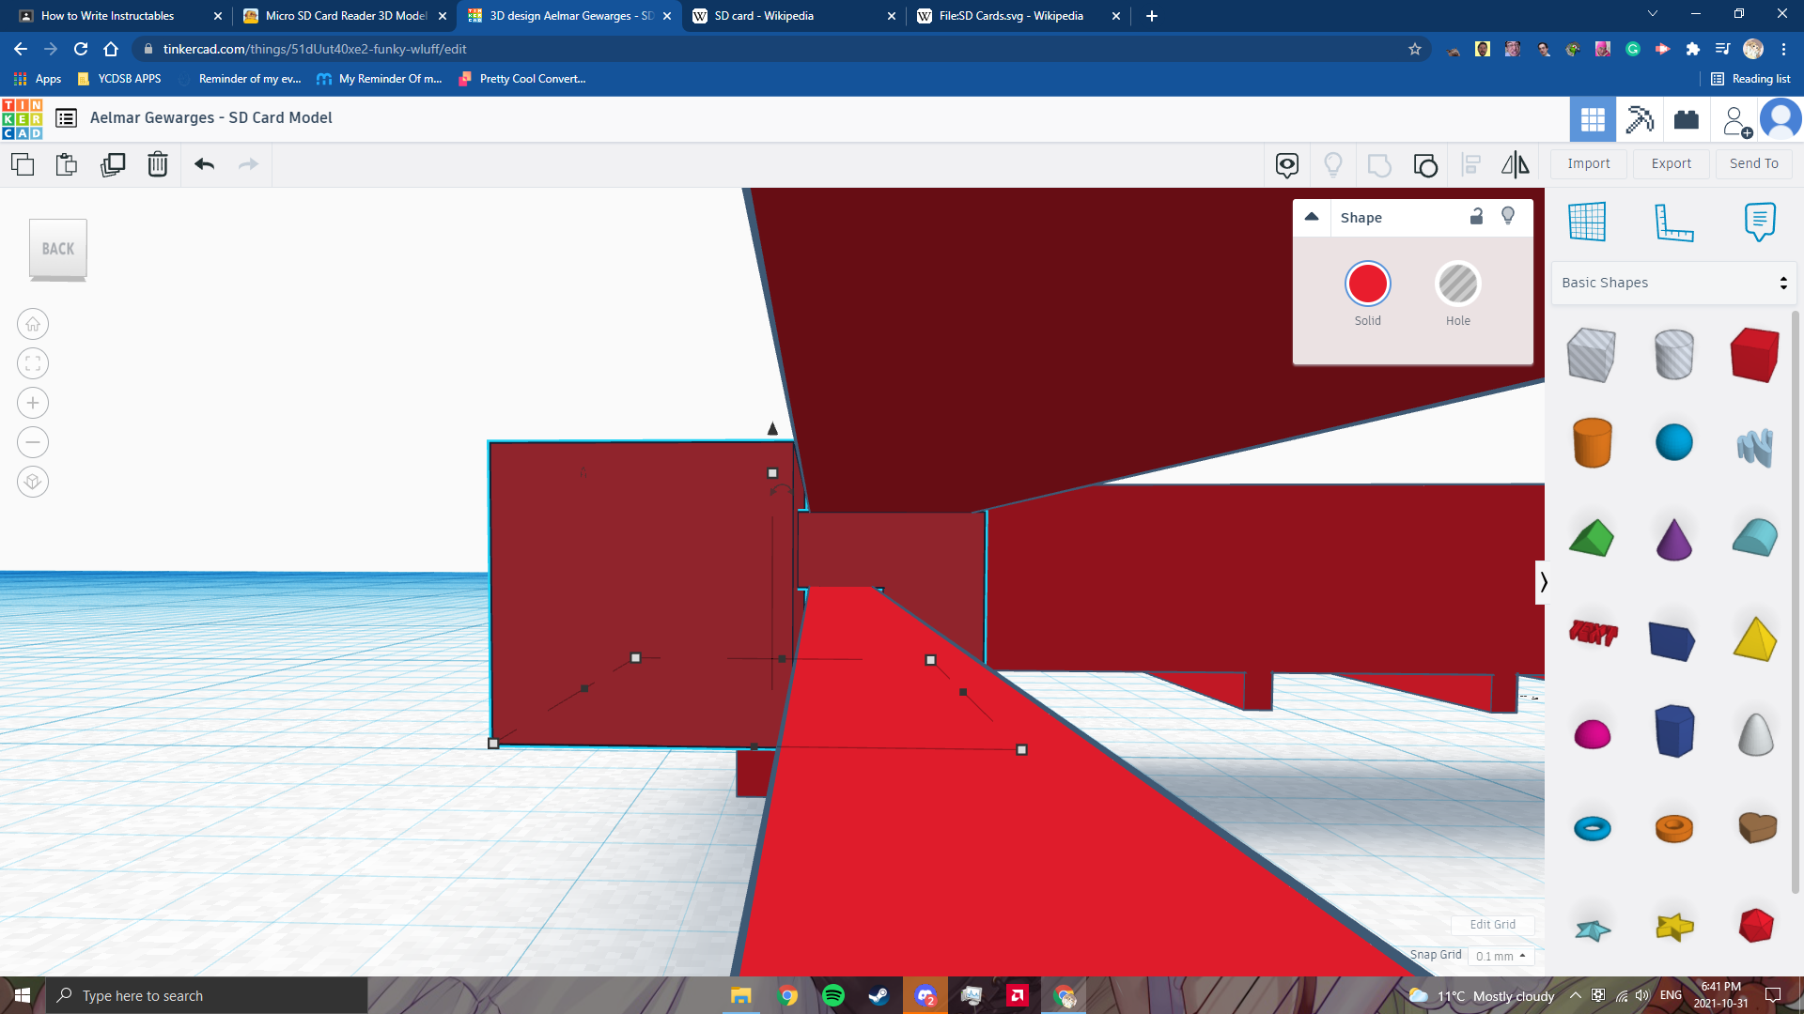Viewport: 1804px width, 1014px height.
Task: Click the Edit Grid button
Action: click(1492, 925)
